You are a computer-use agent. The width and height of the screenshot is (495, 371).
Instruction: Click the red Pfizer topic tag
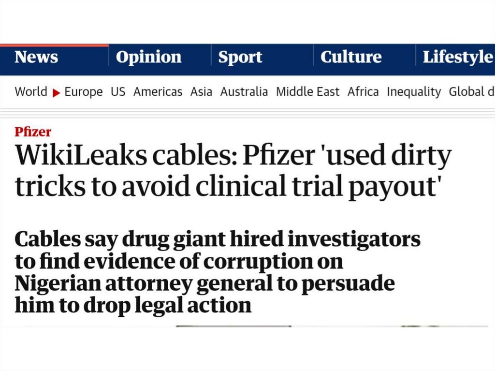(x=33, y=132)
